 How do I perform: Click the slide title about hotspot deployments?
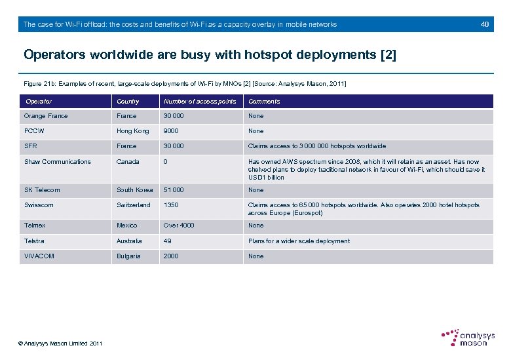(x=210, y=55)
